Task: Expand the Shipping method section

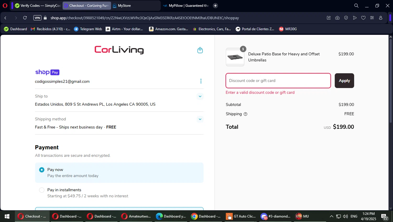Action: [x=200, y=119]
